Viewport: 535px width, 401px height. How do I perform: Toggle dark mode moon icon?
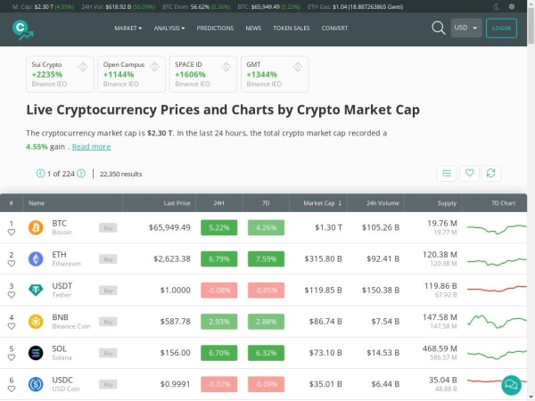[x=497, y=6]
